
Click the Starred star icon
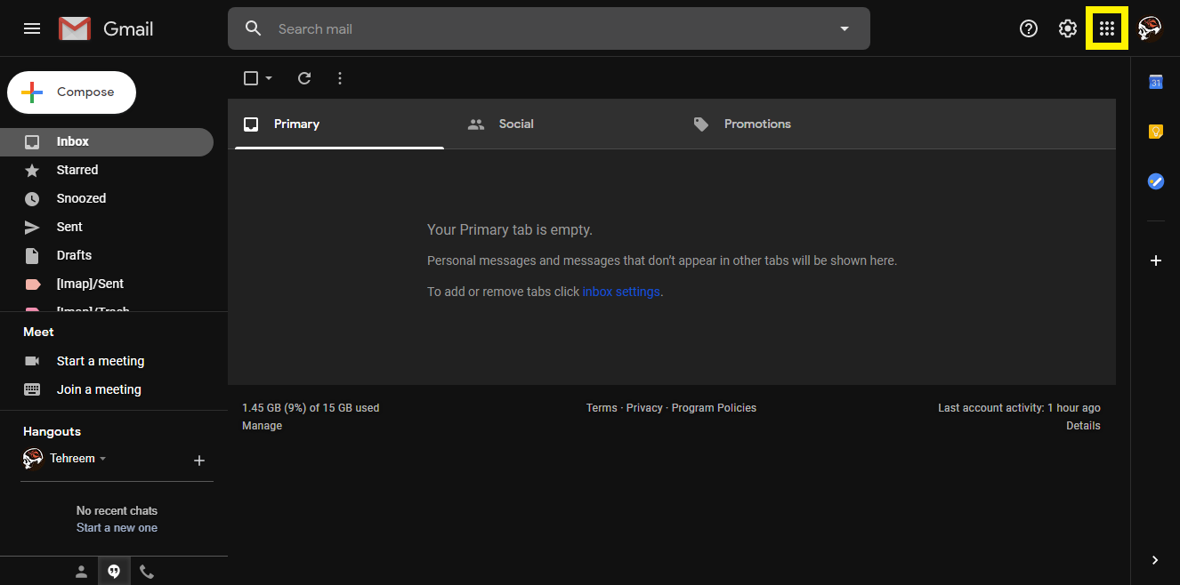coord(32,170)
